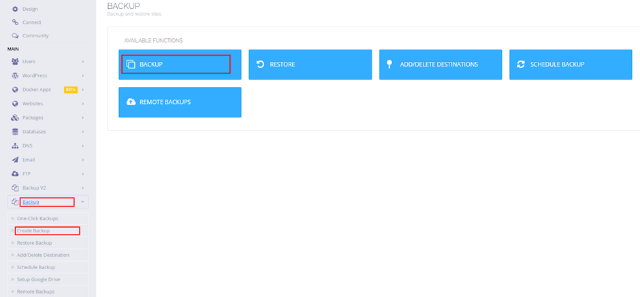This screenshot has width=640, height=297.
Task: Click the cloud icon on REMOTE BACKUPS
Action: [131, 102]
